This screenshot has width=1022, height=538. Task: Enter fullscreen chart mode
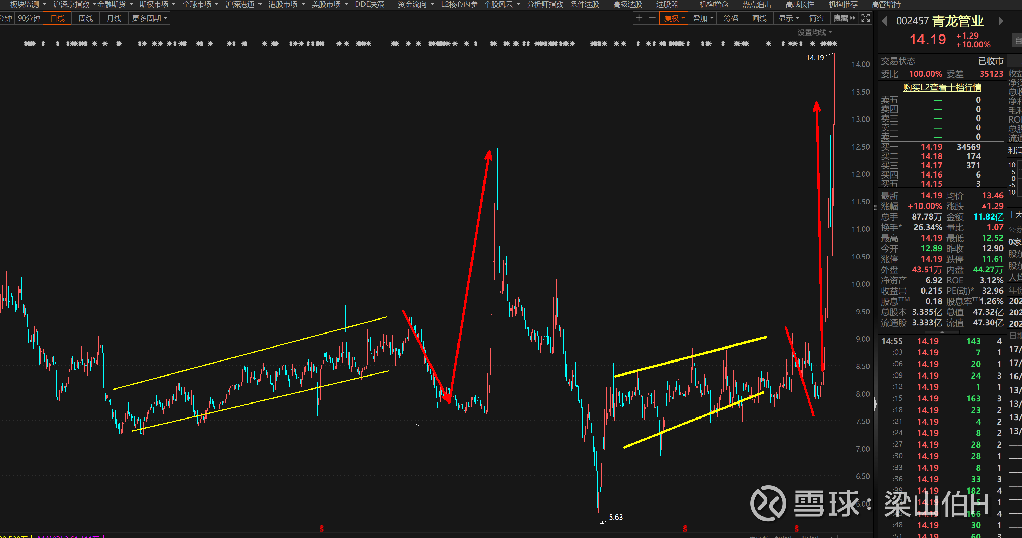click(x=865, y=18)
